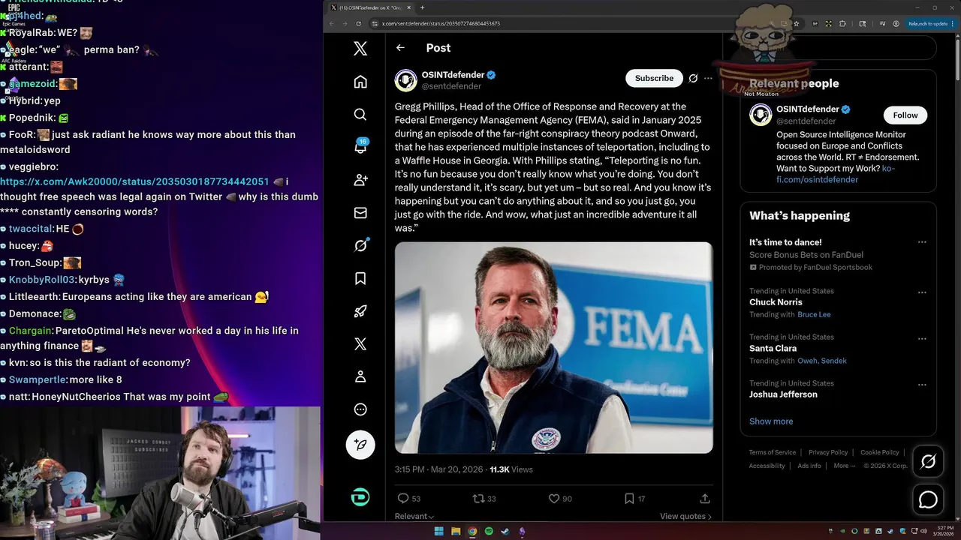Like the post with 90 likes
The image size is (961, 540).
point(560,498)
